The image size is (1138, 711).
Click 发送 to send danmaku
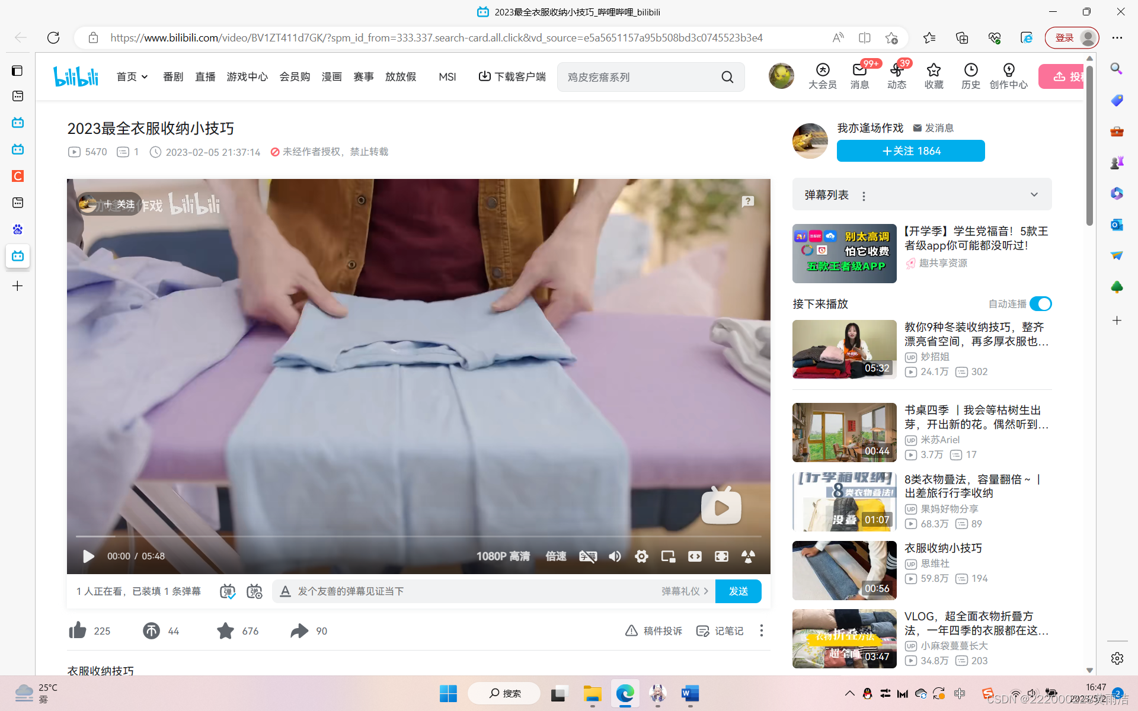click(x=738, y=591)
